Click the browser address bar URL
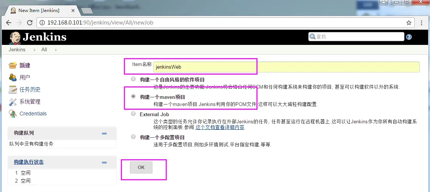This screenshot has height=192, width=430. coord(101,23)
